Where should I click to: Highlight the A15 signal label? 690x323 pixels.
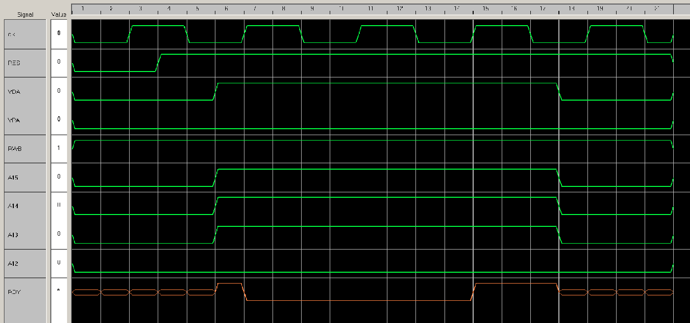point(25,177)
